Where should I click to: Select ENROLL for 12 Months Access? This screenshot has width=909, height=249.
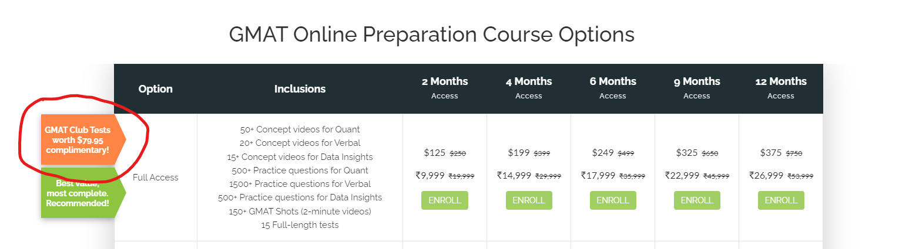click(780, 200)
